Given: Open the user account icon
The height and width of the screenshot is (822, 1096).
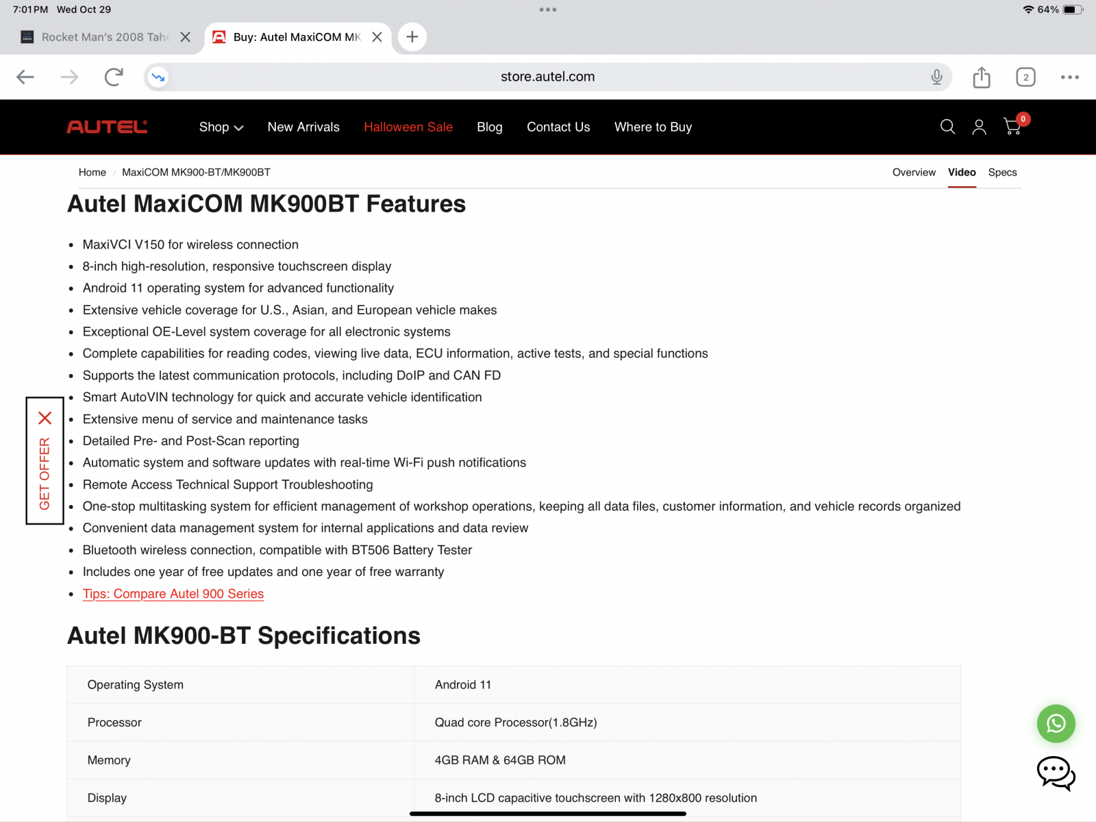Looking at the screenshot, I should point(979,127).
